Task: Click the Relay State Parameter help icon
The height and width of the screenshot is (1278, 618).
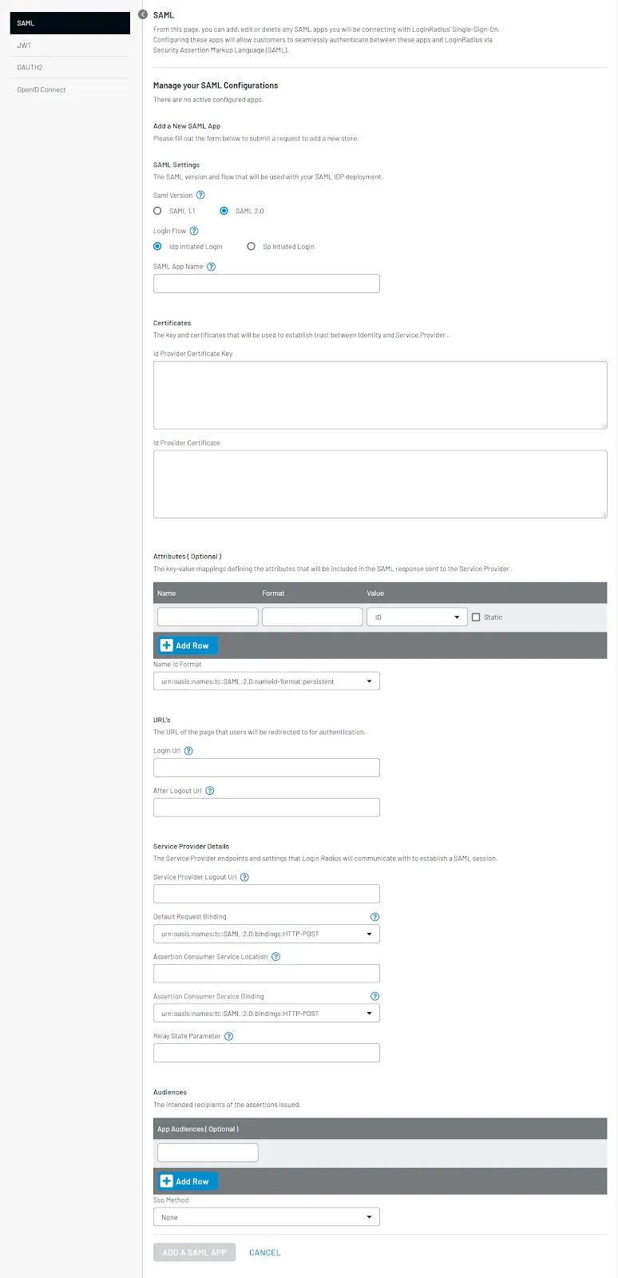Action: pos(229,1036)
